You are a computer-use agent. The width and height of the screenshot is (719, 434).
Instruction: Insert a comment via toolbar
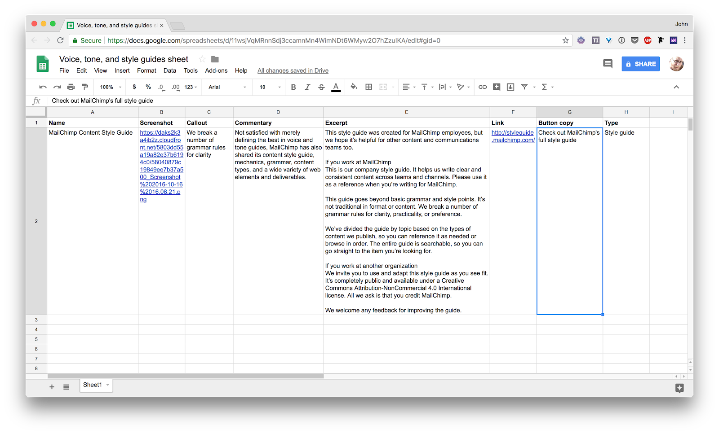(497, 87)
